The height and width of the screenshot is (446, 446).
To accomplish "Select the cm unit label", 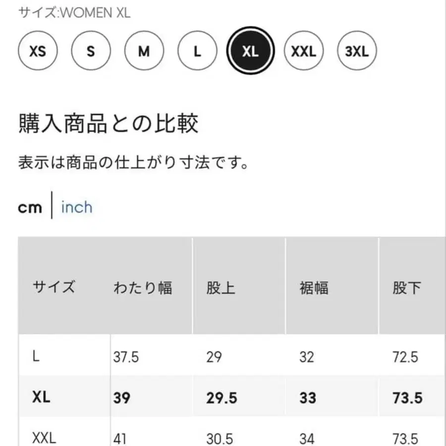I will (30, 207).
